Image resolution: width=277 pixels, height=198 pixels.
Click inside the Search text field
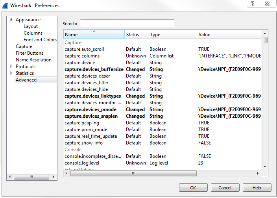pos(127,23)
